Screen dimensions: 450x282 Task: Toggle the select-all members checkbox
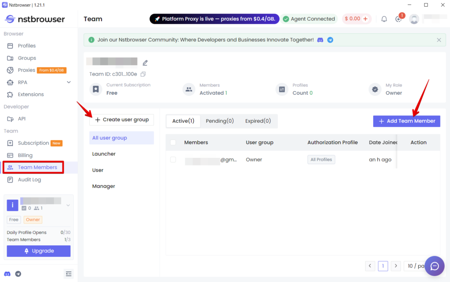(x=173, y=143)
